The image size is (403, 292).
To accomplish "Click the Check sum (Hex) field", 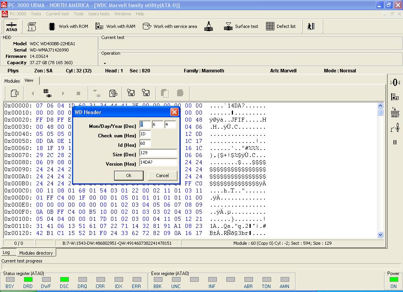I will click(145, 134).
